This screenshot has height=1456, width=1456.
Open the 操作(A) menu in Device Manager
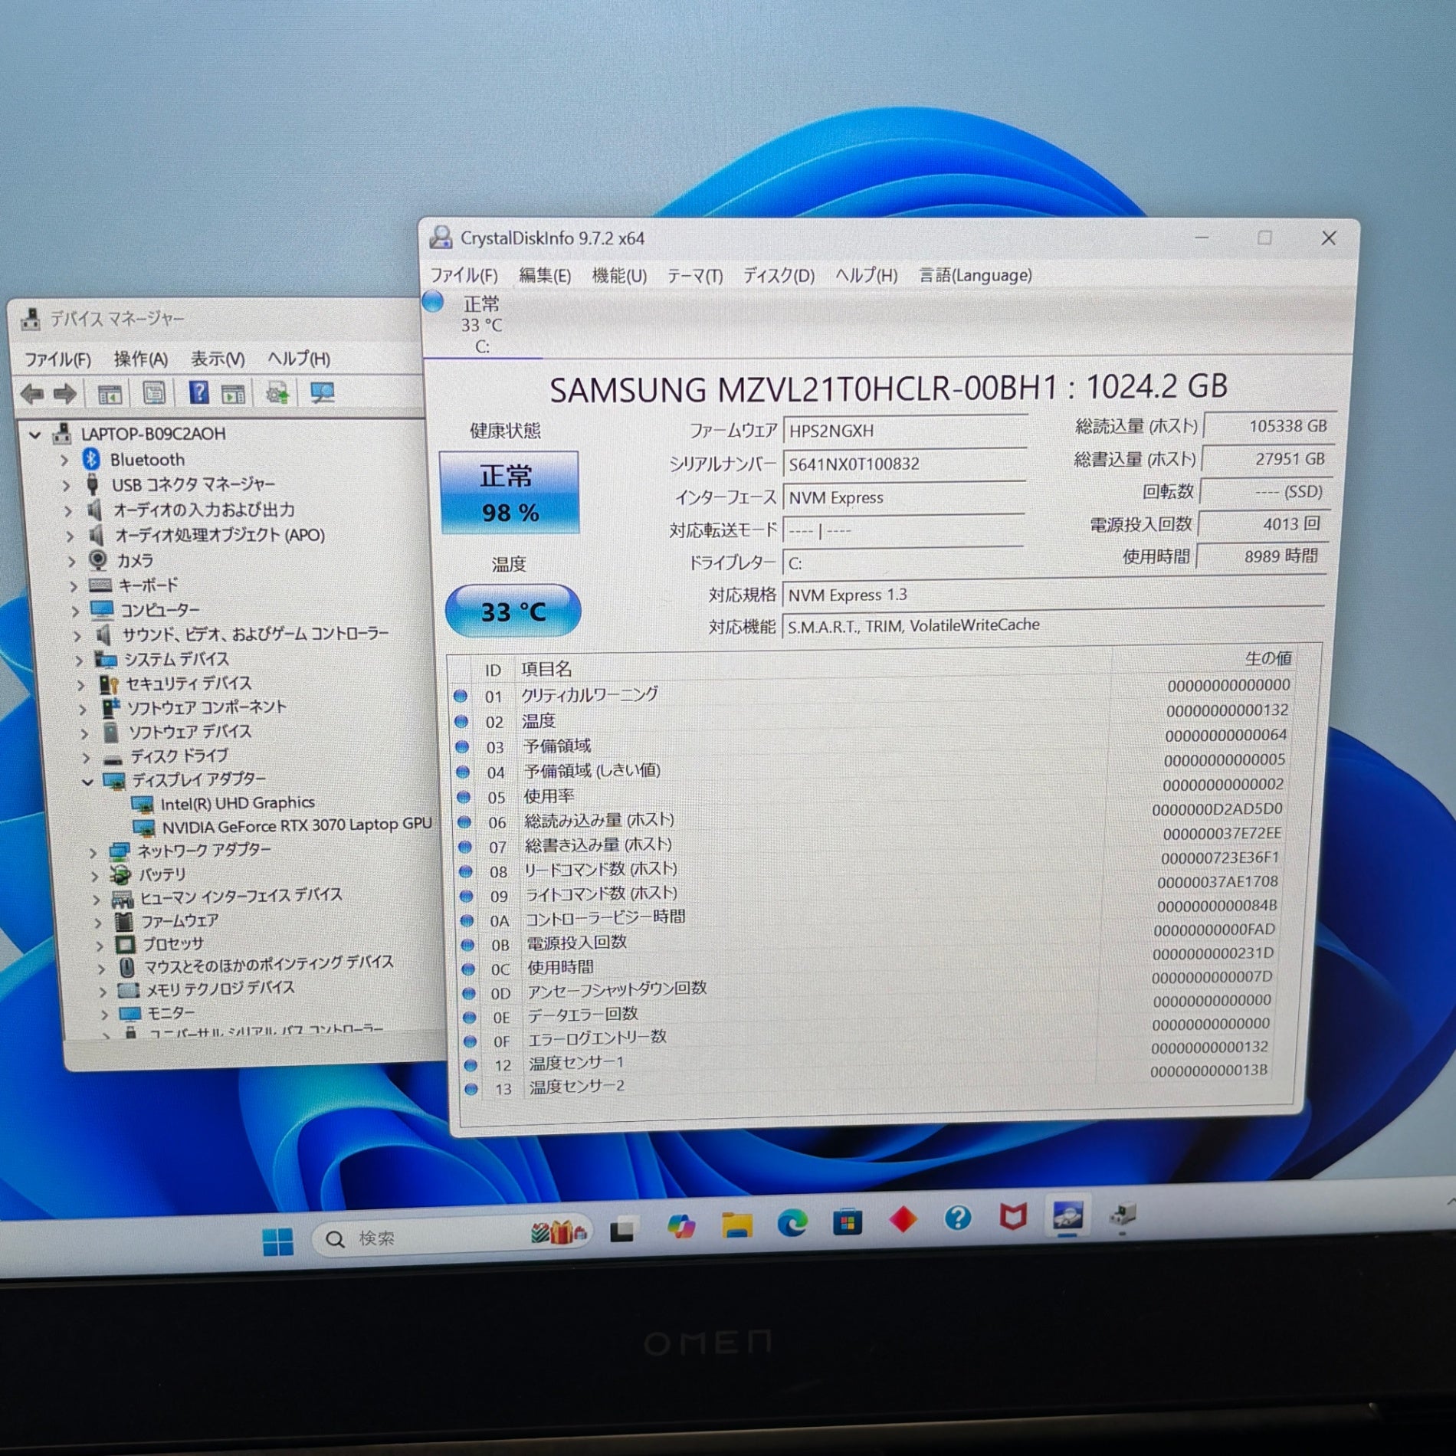[x=140, y=359]
